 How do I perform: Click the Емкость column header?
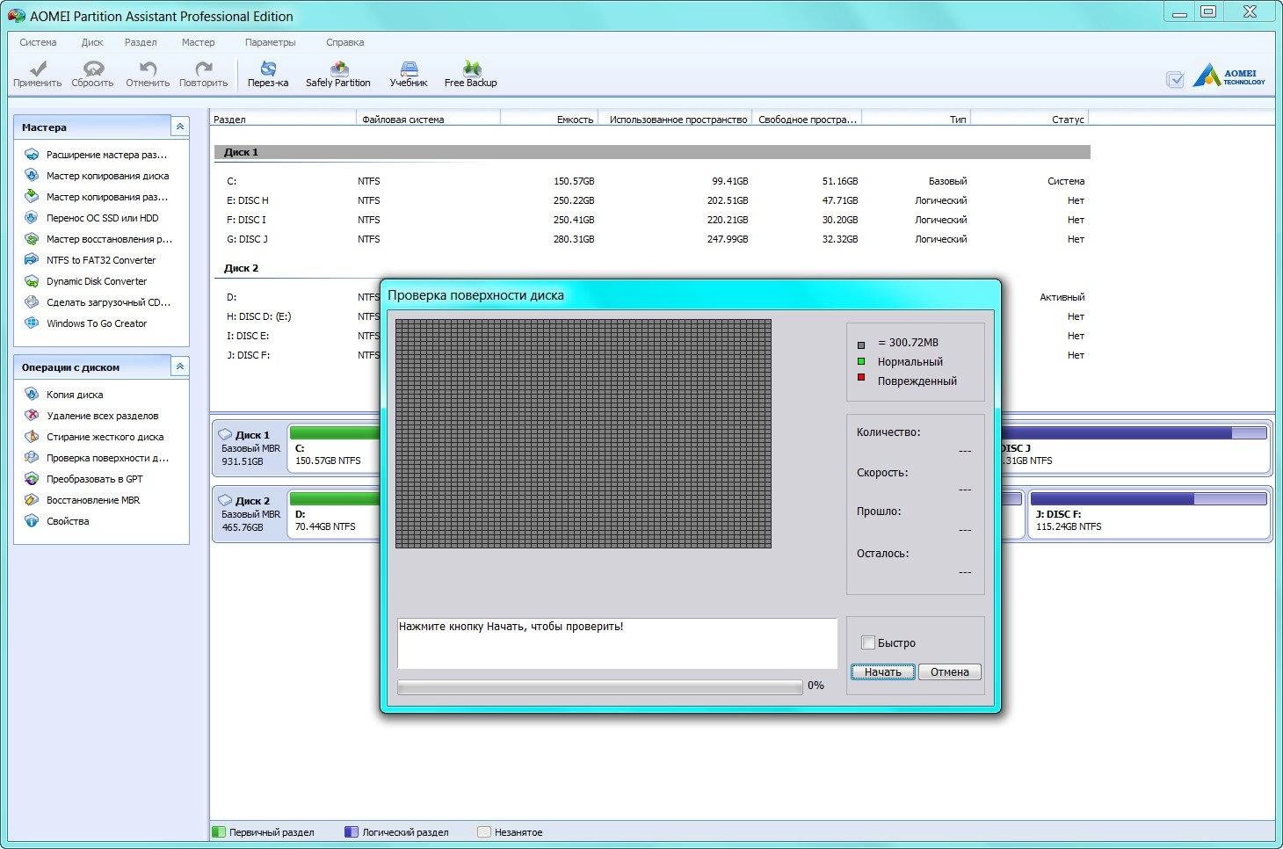pos(549,120)
